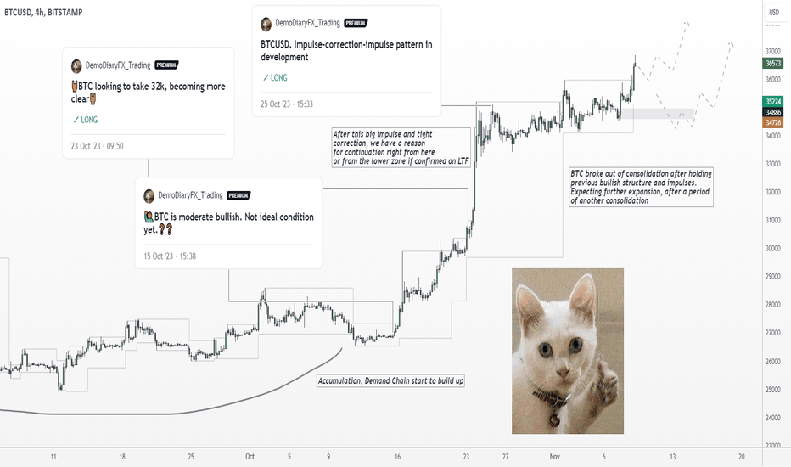Click LONG tag on the 25 Oct card
Screen dimensions: 791x467
pos(275,78)
